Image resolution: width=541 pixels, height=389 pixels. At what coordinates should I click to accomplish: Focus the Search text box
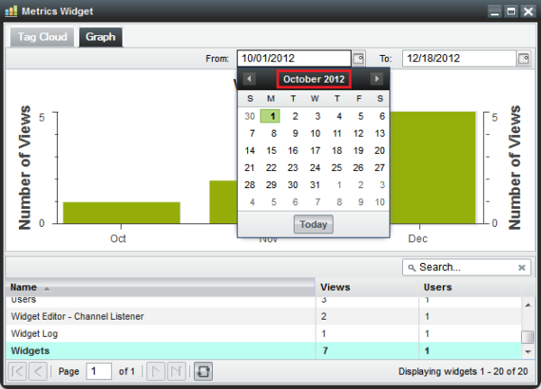466,267
